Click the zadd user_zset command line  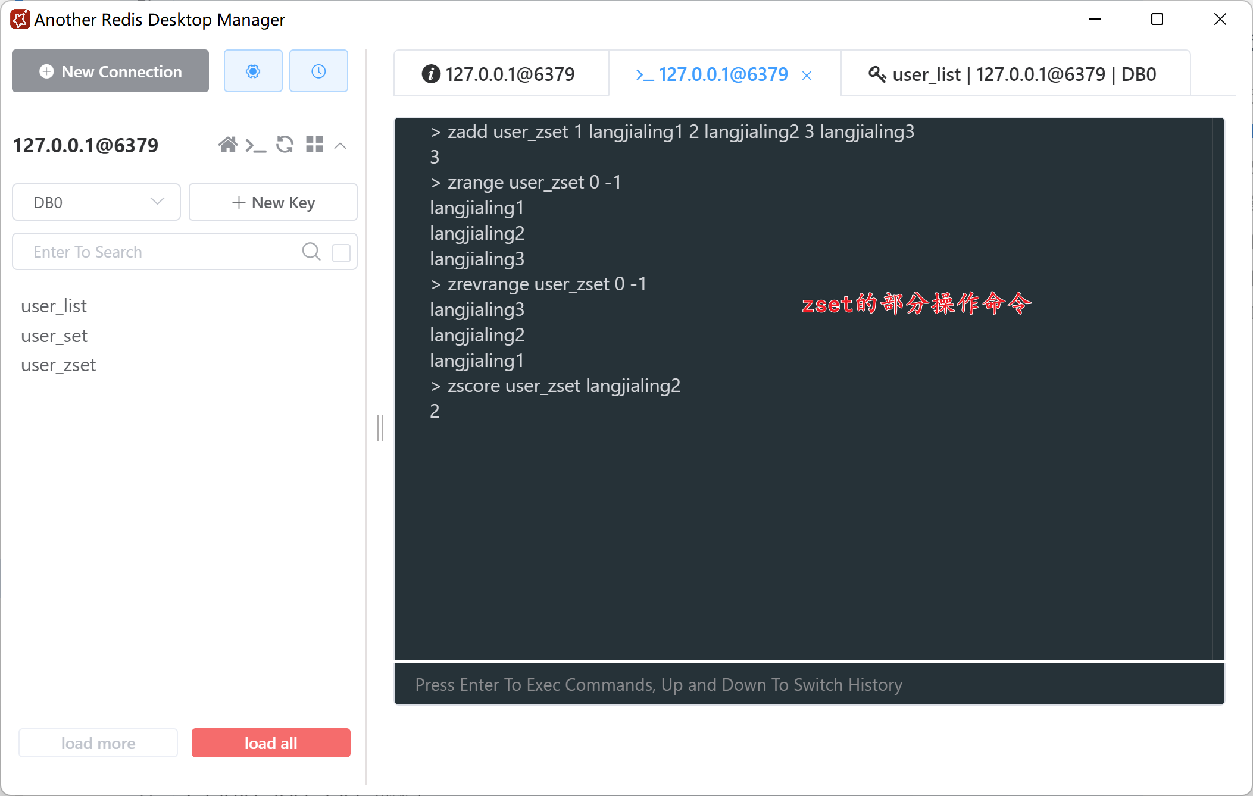pos(672,131)
